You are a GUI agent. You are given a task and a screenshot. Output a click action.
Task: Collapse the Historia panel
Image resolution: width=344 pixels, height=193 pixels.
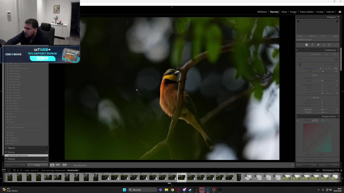[x=6, y=152]
